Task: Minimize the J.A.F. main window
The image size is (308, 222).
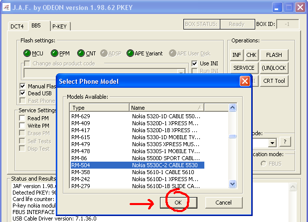Action: (277, 7)
